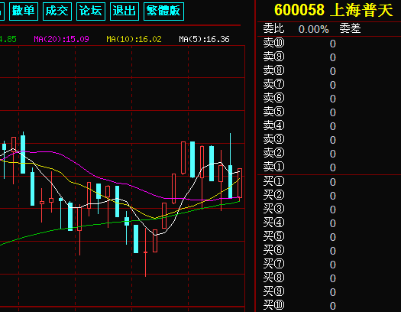Screen dimensions: 401x312
Task: Click the 买⑤ bid level row
Action: tap(329, 237)
